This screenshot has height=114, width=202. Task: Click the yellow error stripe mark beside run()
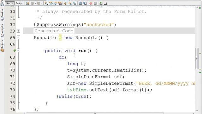coord(200,53)
